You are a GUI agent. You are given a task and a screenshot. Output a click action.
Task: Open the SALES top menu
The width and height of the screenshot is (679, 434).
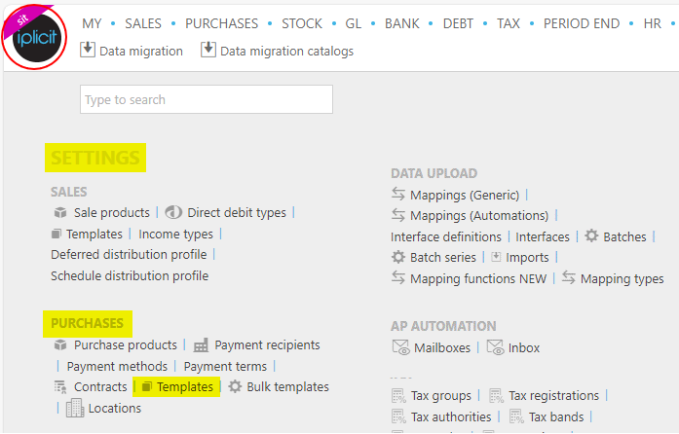[143, 23]
